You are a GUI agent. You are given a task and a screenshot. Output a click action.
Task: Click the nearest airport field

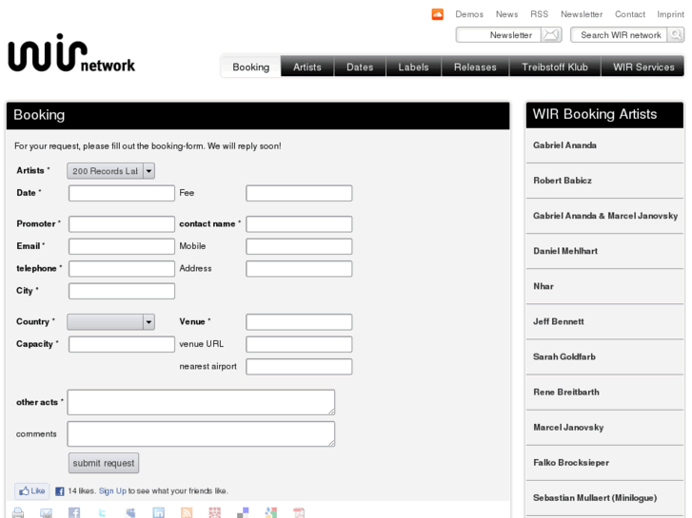[x=299, y=367]
